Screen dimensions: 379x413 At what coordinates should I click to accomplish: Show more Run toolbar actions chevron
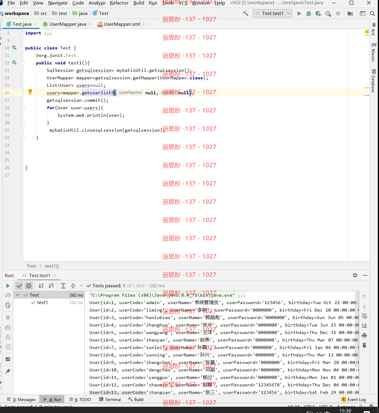point(81,286)
